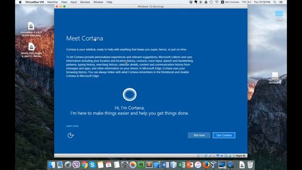
Task: Select the VirtualBox DMG desktop file
Action: pos(31,29)
